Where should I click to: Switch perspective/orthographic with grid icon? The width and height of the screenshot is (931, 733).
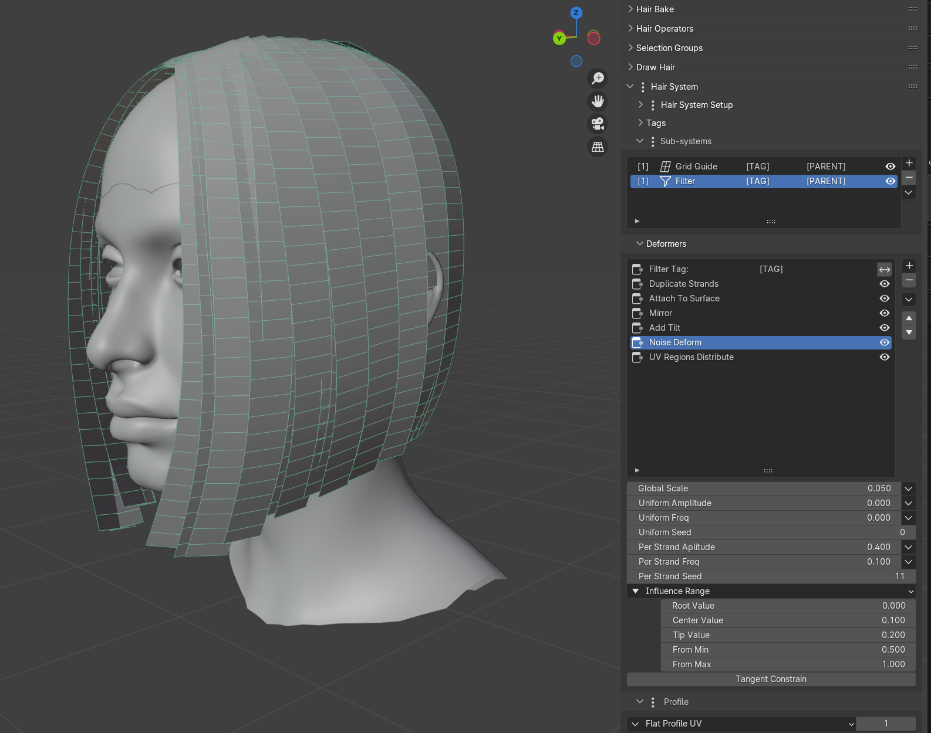point(598,147)
